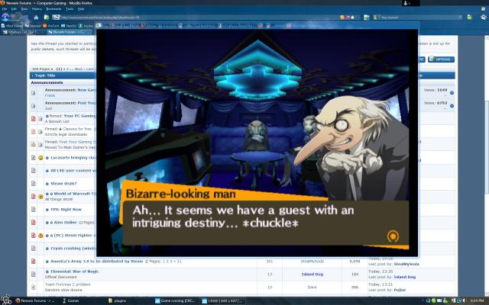Select the Game running taskbar button
Screen dimensions: 489x305
coord(175,300)
